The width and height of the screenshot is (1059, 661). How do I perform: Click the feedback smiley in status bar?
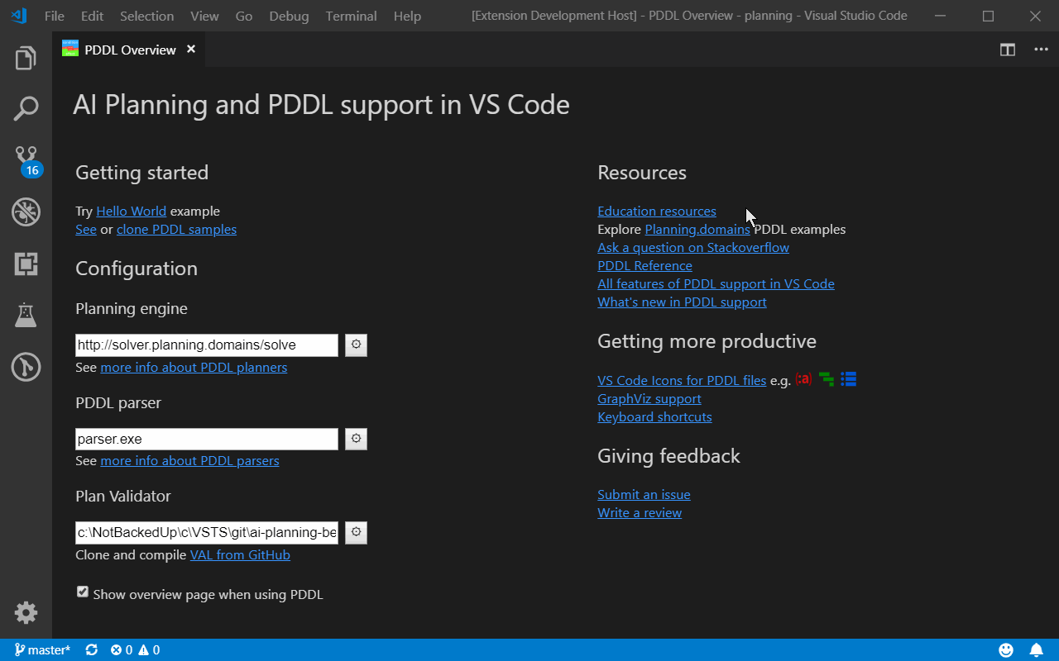pyautogui.click(x=1006, y=650)
